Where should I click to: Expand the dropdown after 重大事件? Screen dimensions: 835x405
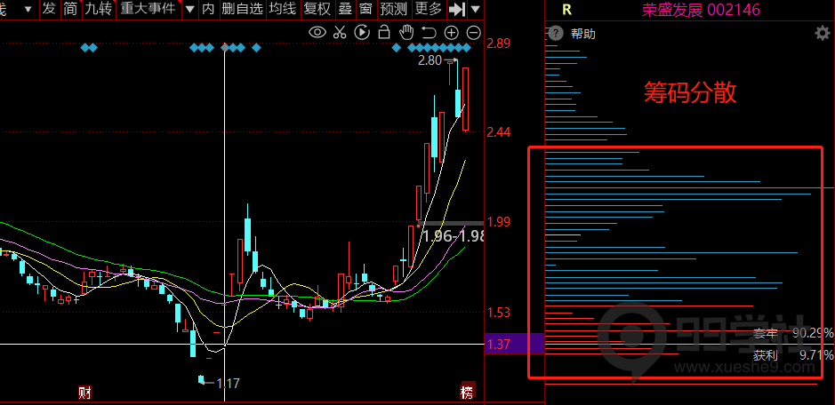(x=189, y=9)
